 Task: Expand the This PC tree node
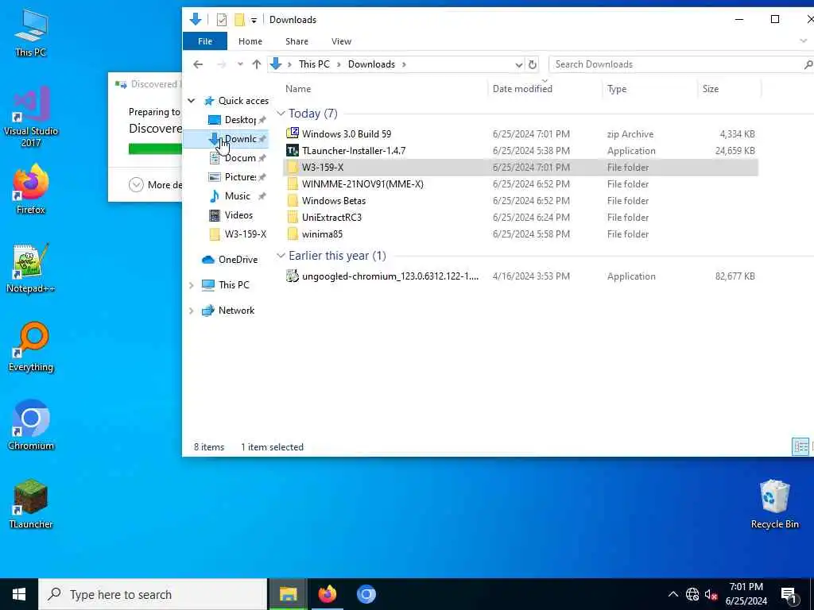[x=192, y=285]
